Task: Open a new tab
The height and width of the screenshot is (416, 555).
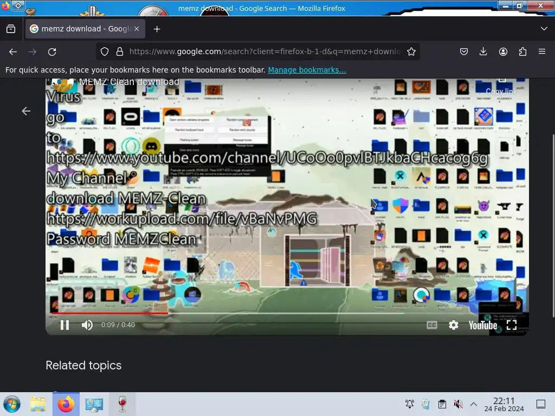Action: [x=157, y=29]
